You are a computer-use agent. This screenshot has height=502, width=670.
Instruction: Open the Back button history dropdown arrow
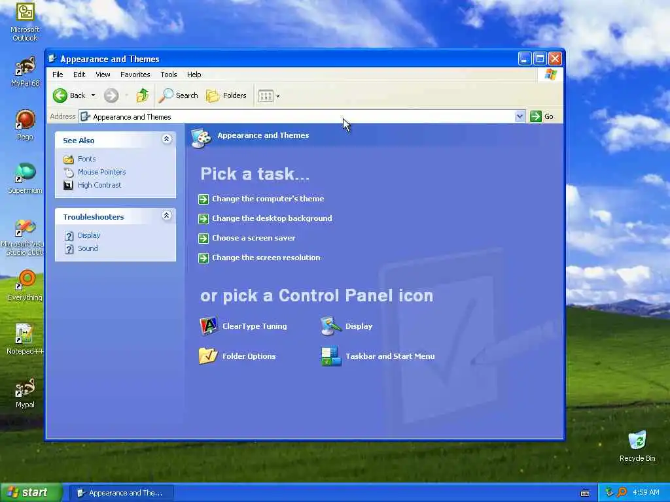[93, 95]
